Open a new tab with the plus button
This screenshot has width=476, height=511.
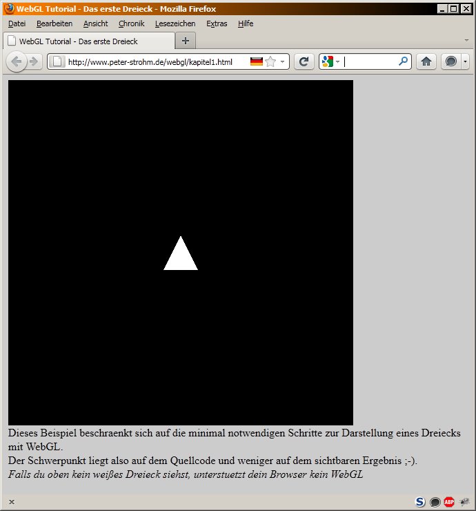tap(185, 41)
